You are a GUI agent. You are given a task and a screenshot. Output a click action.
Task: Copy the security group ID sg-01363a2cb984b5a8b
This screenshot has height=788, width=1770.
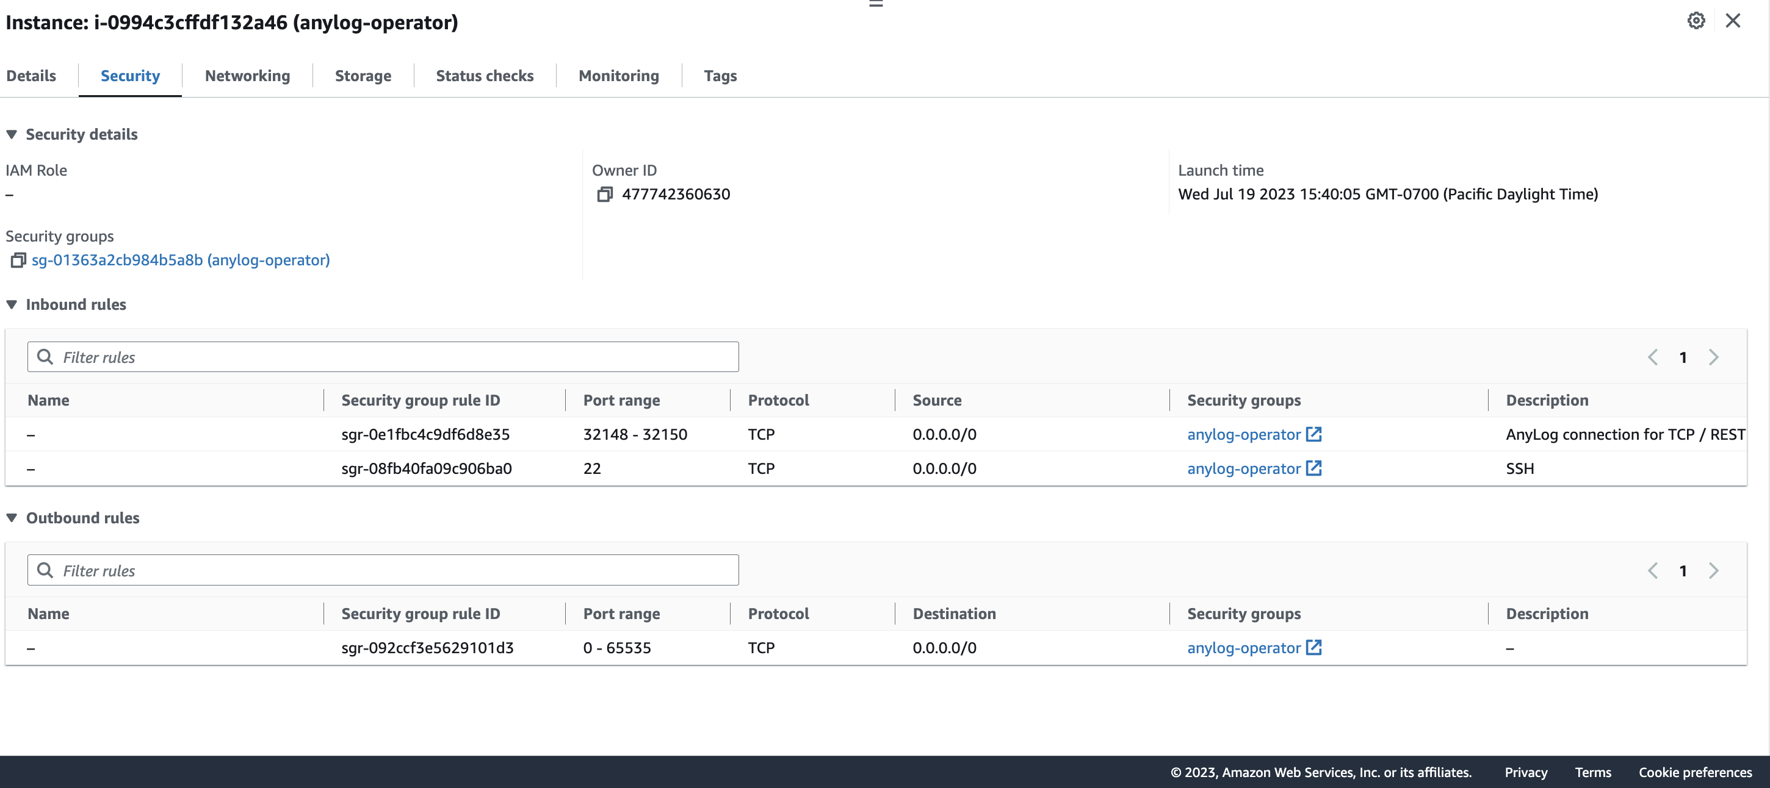(18, 260)
